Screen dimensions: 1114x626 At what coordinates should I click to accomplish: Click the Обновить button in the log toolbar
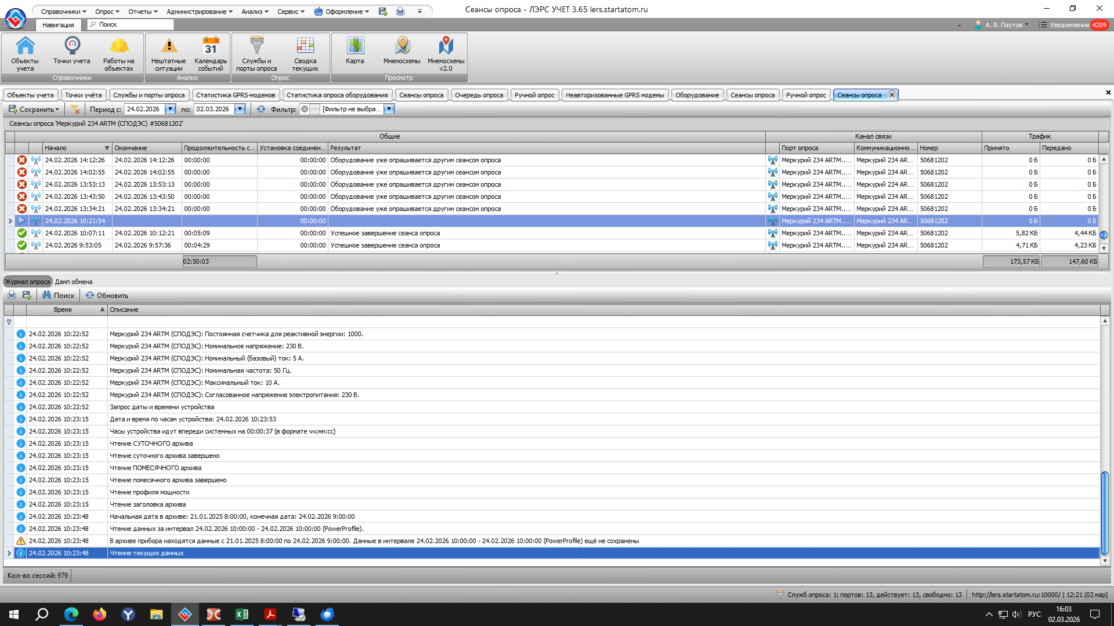click(107, 295)
